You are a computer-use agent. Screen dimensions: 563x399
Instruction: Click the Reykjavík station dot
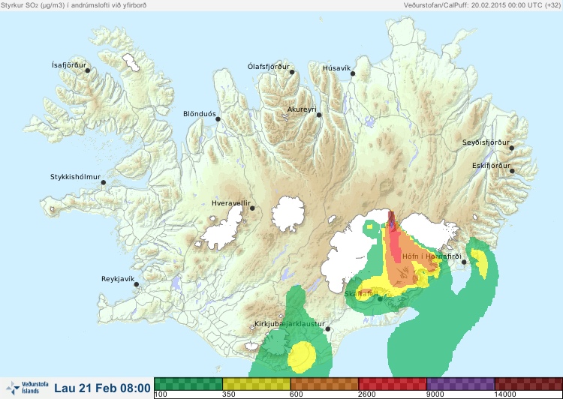coord(137,284)
